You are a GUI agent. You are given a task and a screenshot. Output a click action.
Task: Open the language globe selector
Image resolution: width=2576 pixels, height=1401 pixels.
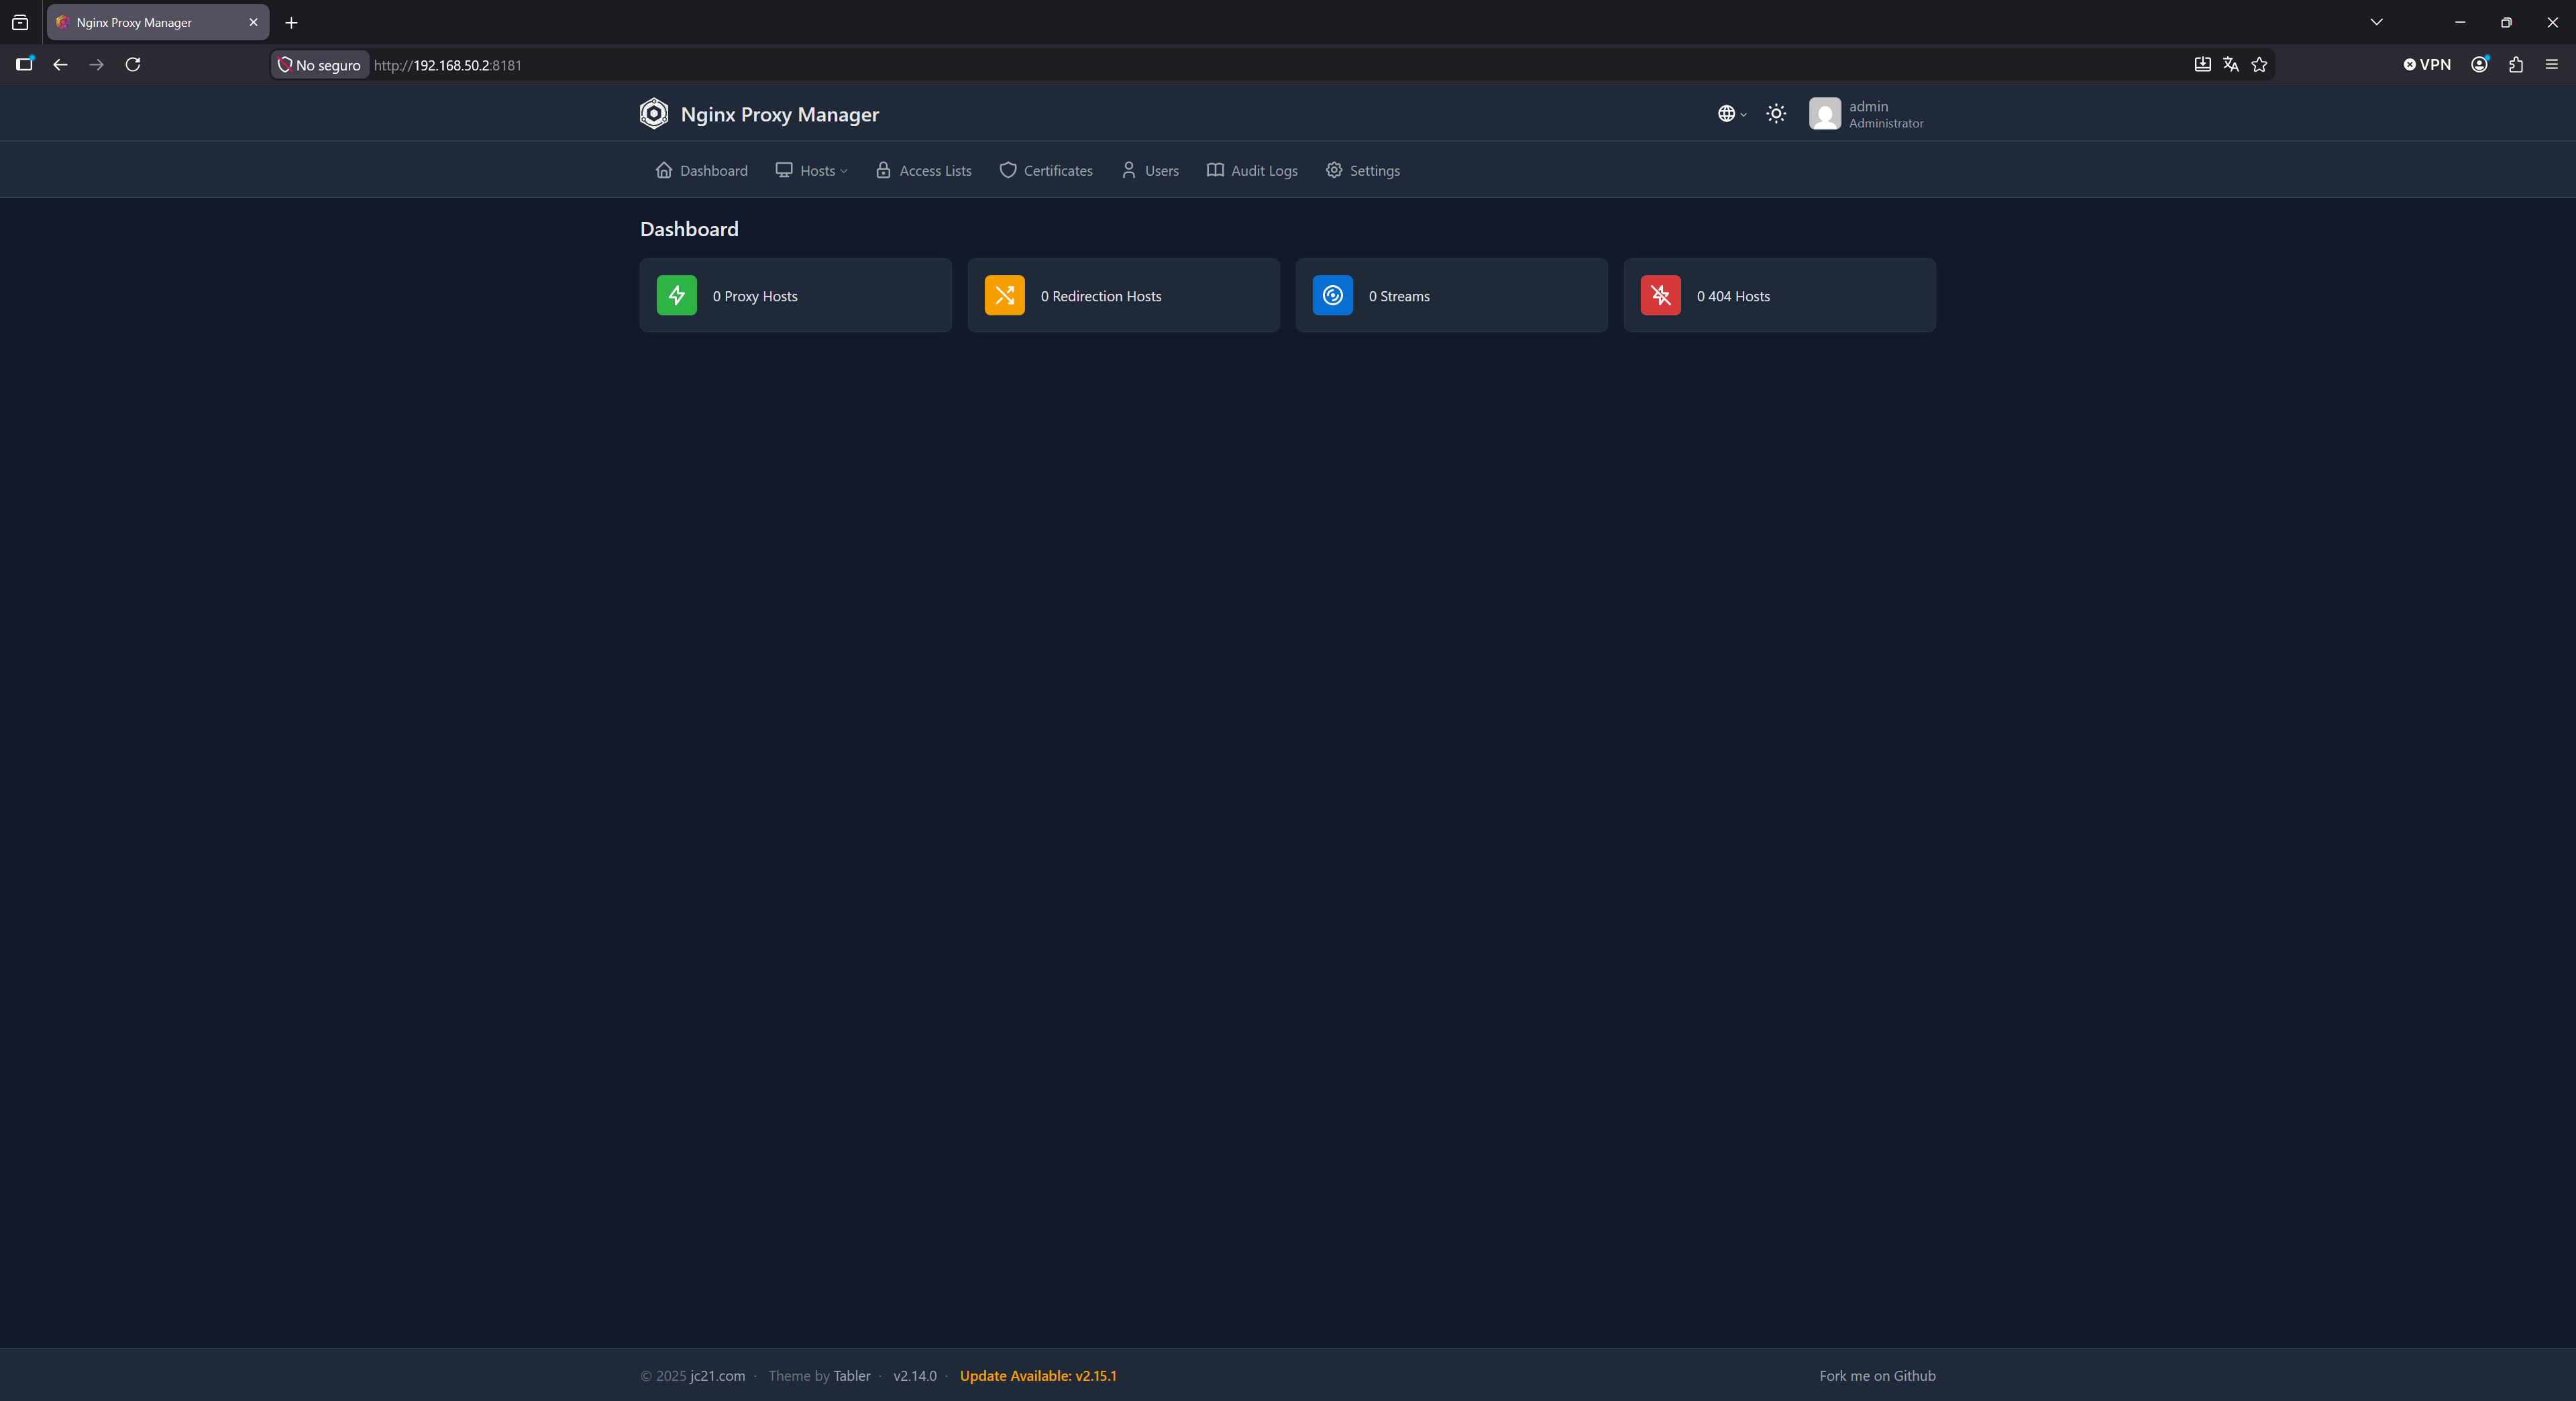[x=1732, y=114]
